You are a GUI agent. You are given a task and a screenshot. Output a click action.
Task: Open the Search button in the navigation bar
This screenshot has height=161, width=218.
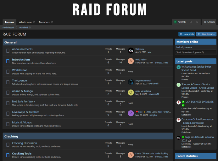[209, 22]
